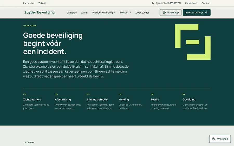Open the Alarm menu item

pyautogui.click(x=84, y=13)
